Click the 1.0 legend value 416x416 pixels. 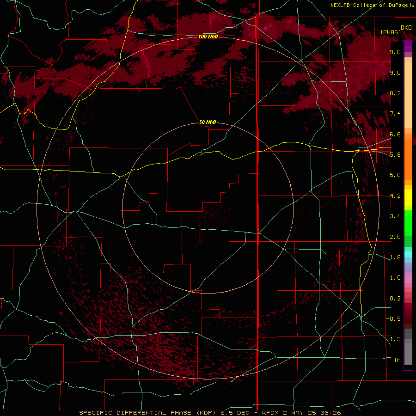click(395, 278)
